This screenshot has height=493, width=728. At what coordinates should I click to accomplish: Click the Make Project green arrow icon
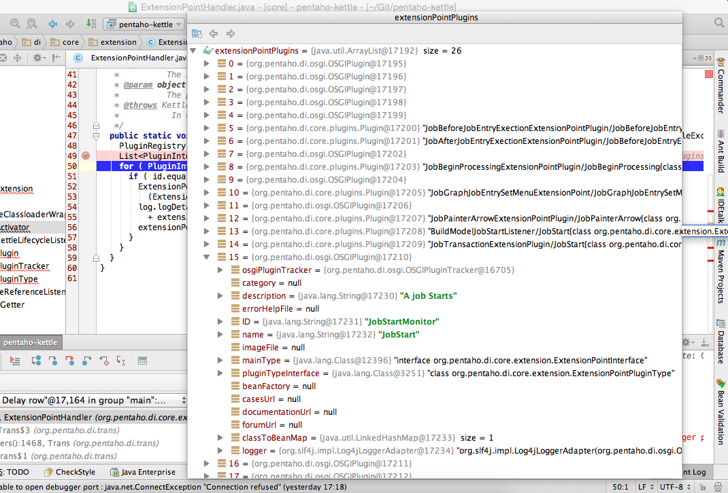point(91,24)
